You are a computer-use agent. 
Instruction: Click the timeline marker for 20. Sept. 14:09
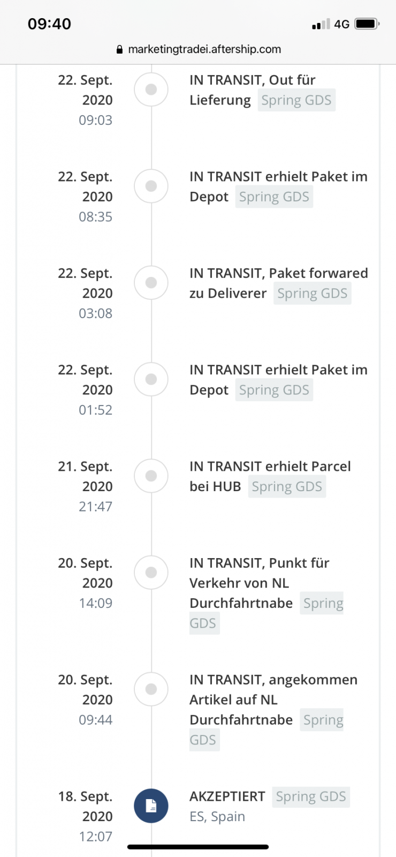(x=151, y=573)
